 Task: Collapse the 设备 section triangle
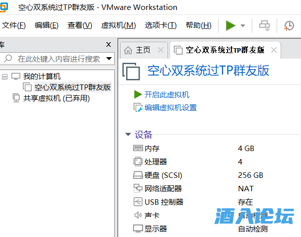[x=128, y=134]
